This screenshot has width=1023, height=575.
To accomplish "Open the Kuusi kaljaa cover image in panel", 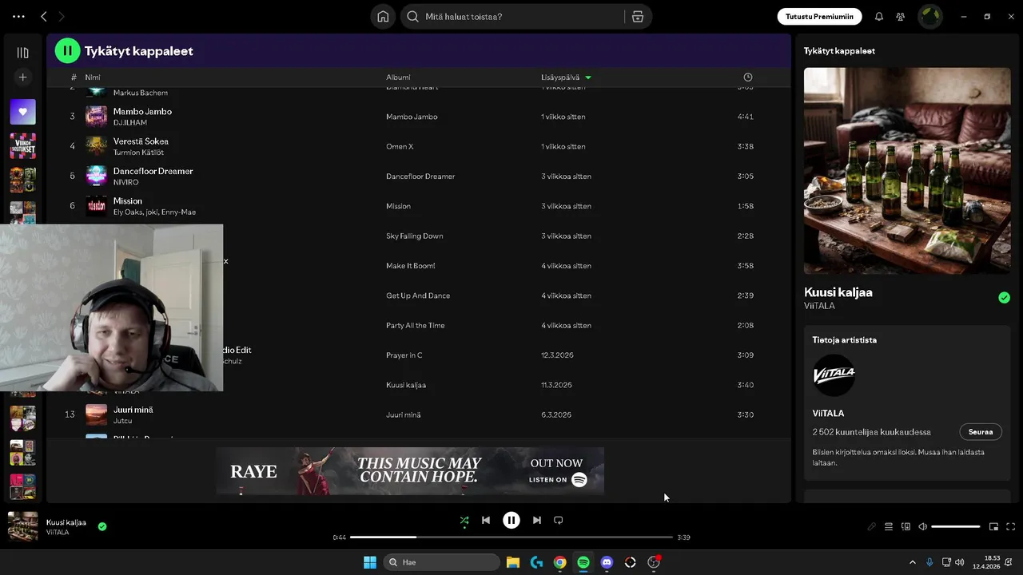I will pyautogui.click(x=907, y=171).
